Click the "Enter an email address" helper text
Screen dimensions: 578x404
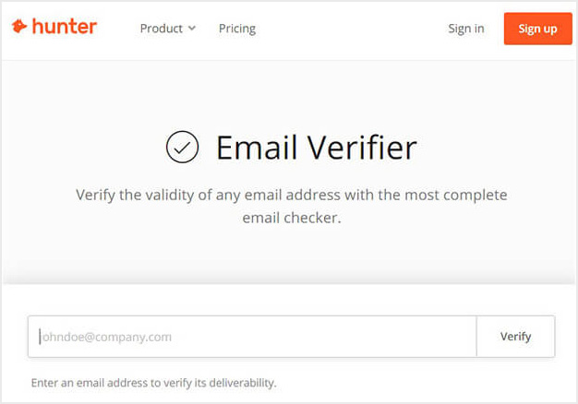(153, 383)
